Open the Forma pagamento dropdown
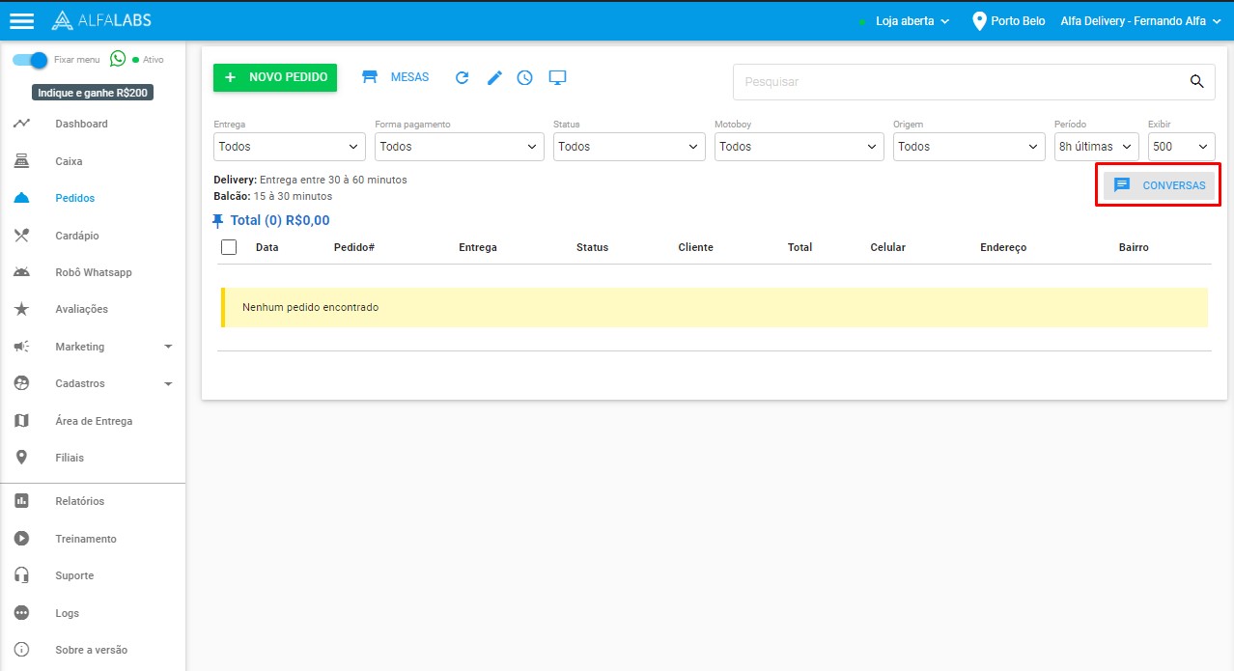Image resolution: width=1234 pixels, height=671 pixels. click(459, 147)
